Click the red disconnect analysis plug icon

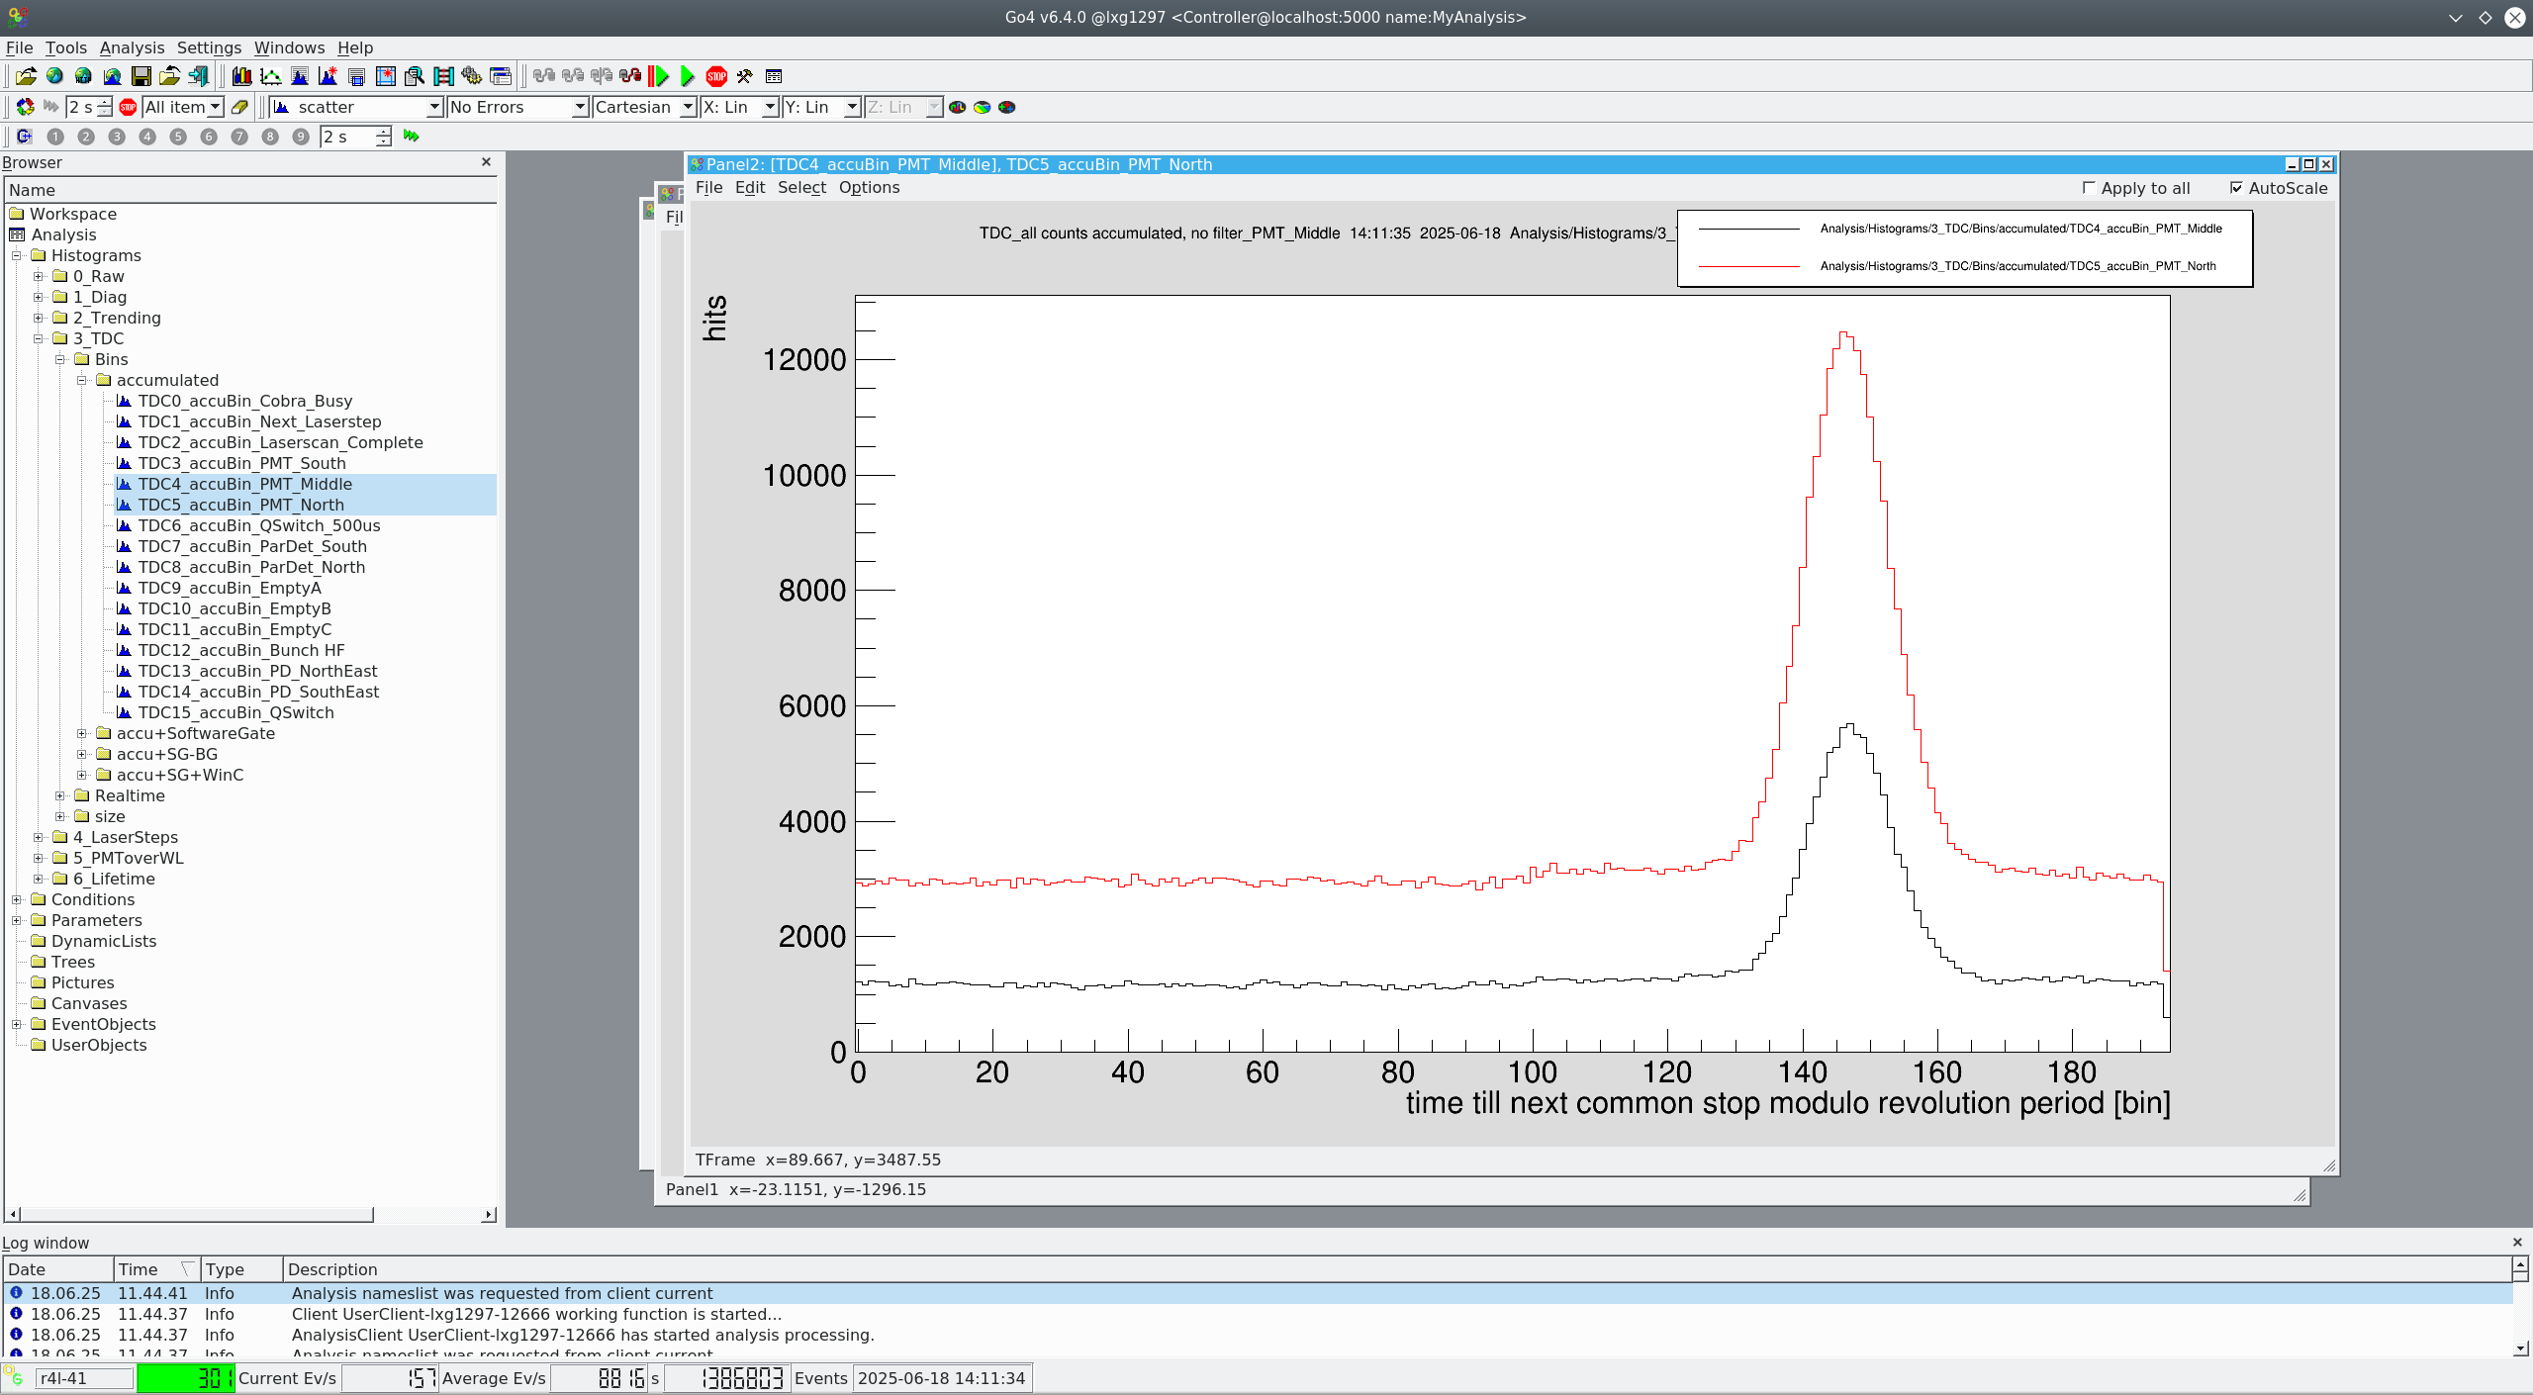[x=630, y=76]
